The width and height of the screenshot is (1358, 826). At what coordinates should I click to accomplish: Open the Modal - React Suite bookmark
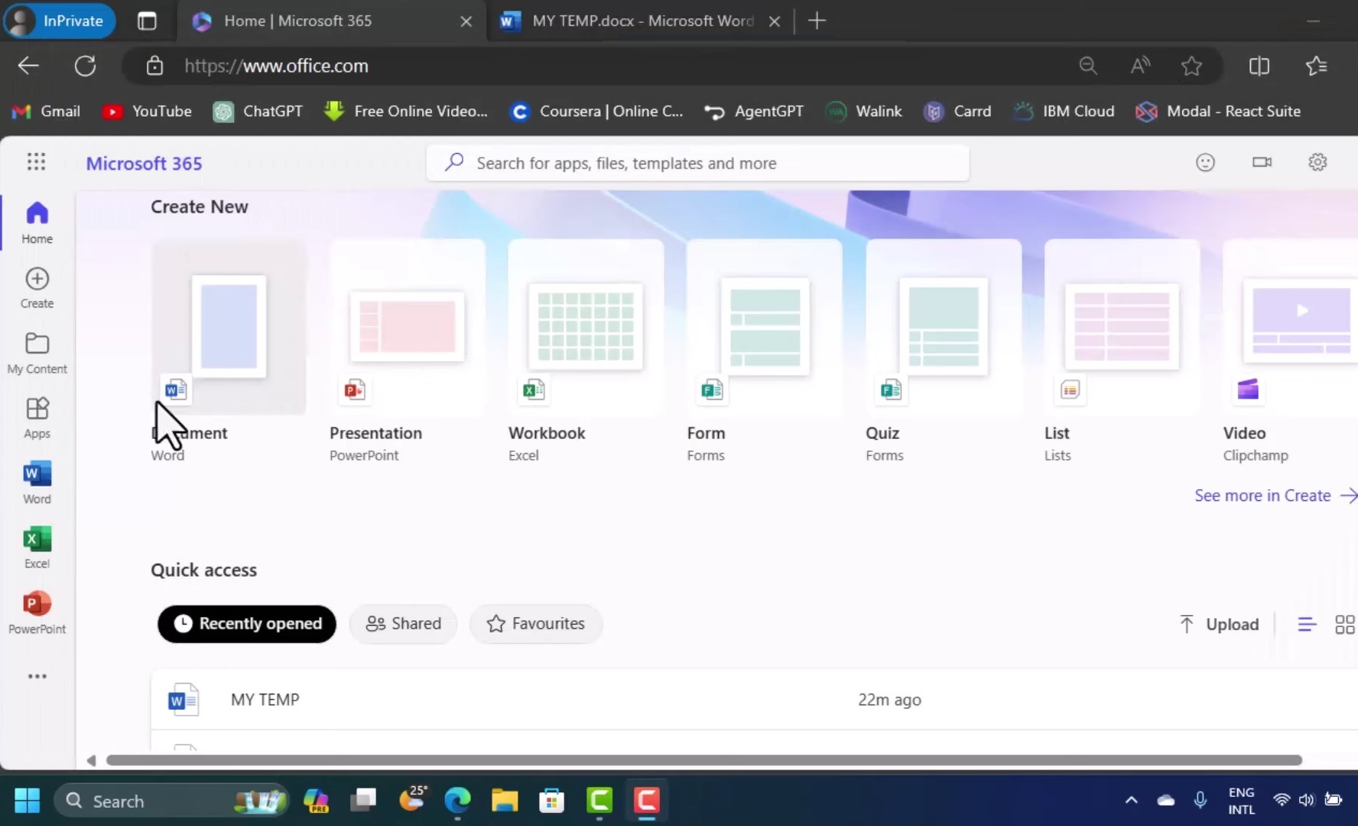[x=1218, y=112]
